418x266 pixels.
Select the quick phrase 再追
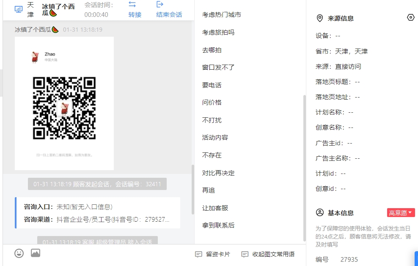(209, 190)
